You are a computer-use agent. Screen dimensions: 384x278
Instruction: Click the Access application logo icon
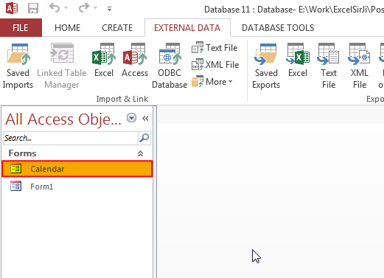tap(12, 8)
